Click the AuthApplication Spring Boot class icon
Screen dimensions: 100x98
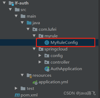coord(47,69)
